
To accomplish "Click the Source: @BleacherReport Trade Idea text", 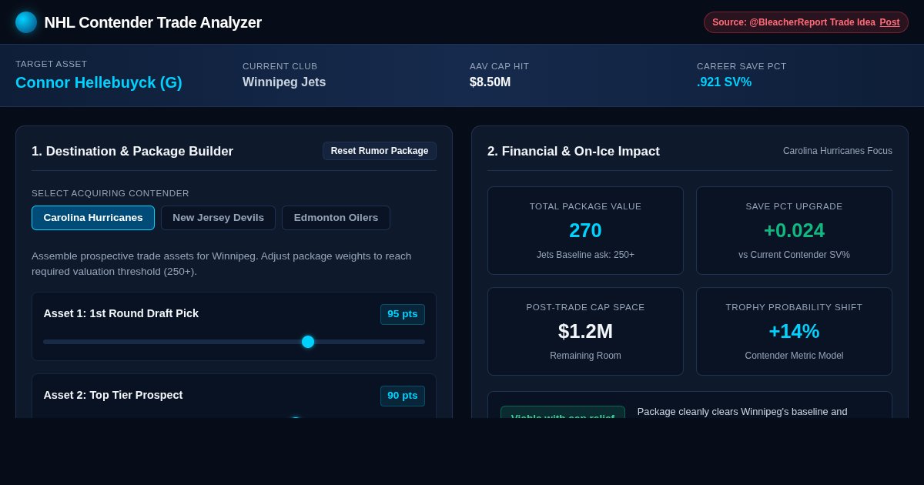I will (794, 22).
